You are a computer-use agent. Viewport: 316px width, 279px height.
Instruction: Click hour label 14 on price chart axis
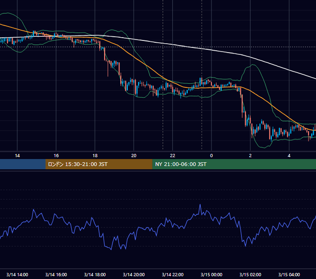(17, 156)
